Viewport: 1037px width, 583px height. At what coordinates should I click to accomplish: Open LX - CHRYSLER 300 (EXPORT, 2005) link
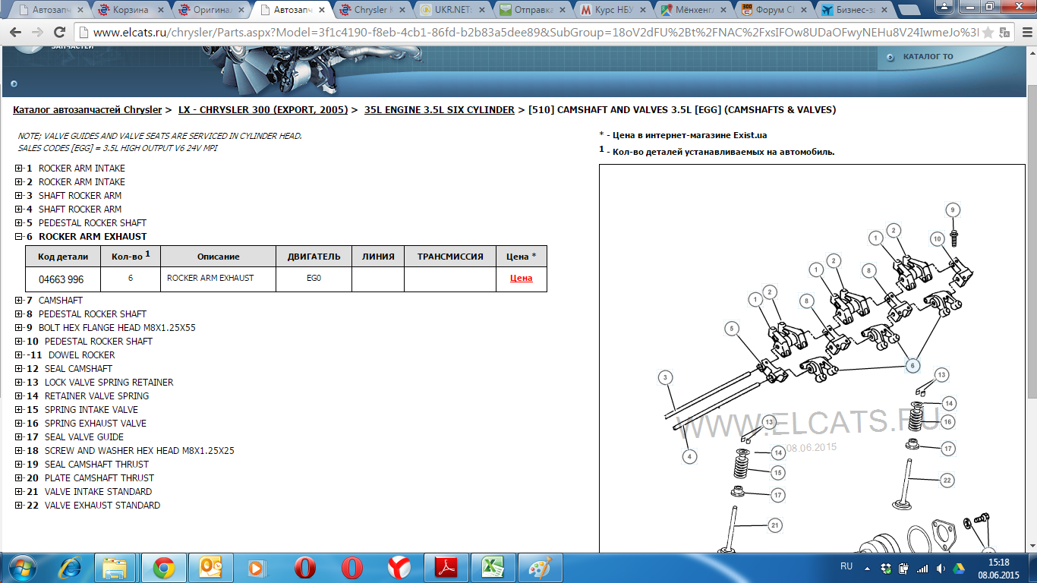coord(263,109)
